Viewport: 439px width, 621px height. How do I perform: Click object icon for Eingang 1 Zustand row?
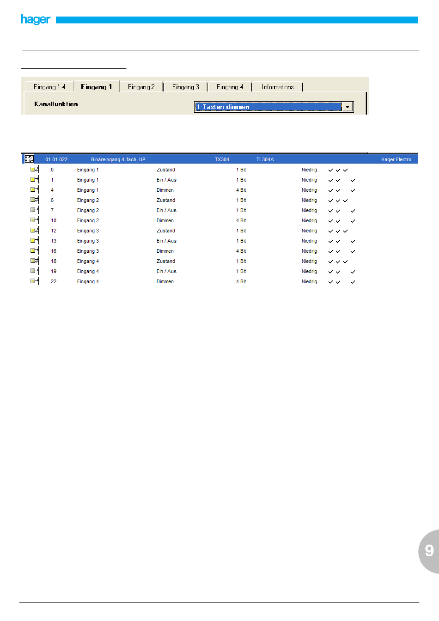(35, 170)
